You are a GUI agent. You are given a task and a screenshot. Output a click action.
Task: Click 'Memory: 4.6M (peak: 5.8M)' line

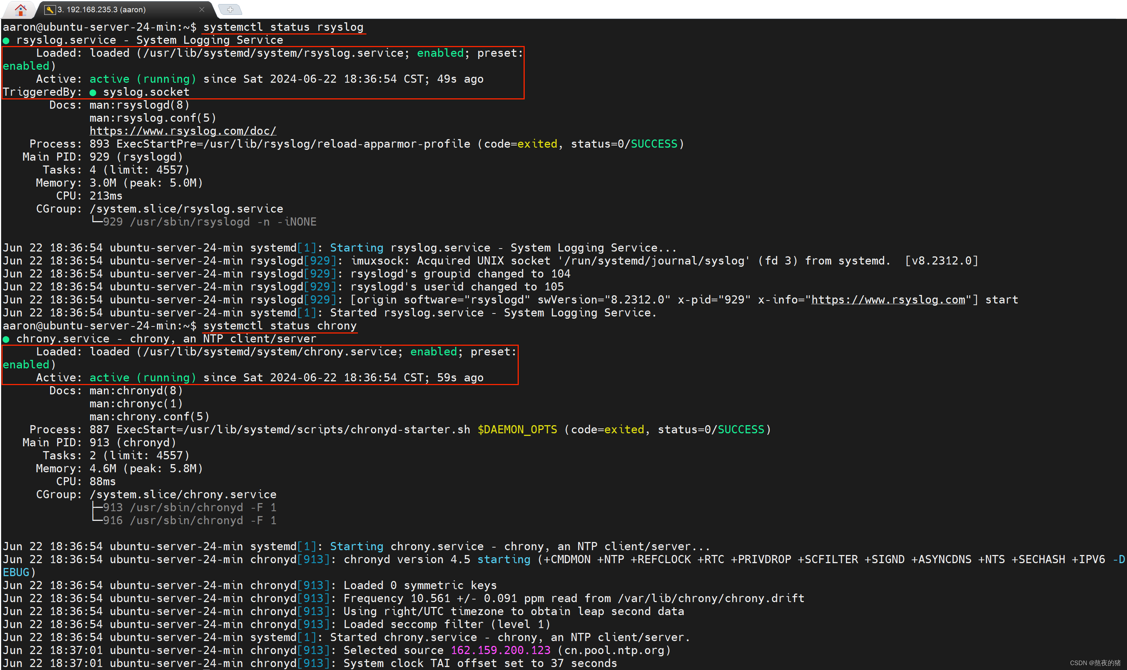click(119, 469)
